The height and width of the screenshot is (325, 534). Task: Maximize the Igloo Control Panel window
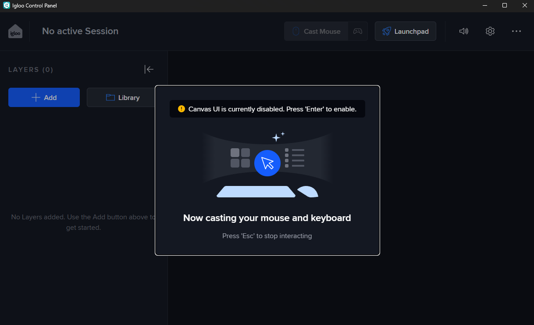tap(504, 6)
